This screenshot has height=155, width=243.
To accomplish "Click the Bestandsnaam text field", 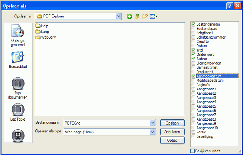I will coord(106,123).
